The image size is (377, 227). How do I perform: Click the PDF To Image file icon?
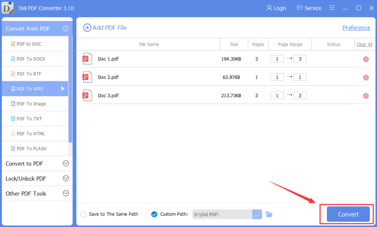[x=13, y=104]
